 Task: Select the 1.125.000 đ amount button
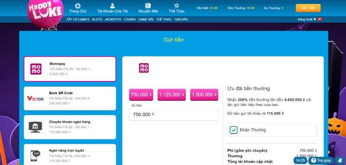coord(172,95)
